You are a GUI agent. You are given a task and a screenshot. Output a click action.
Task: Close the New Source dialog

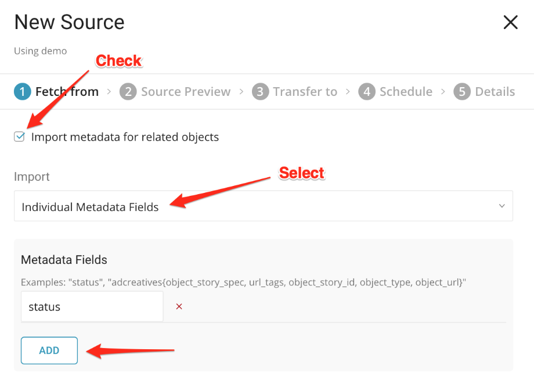tap(510, 23)
